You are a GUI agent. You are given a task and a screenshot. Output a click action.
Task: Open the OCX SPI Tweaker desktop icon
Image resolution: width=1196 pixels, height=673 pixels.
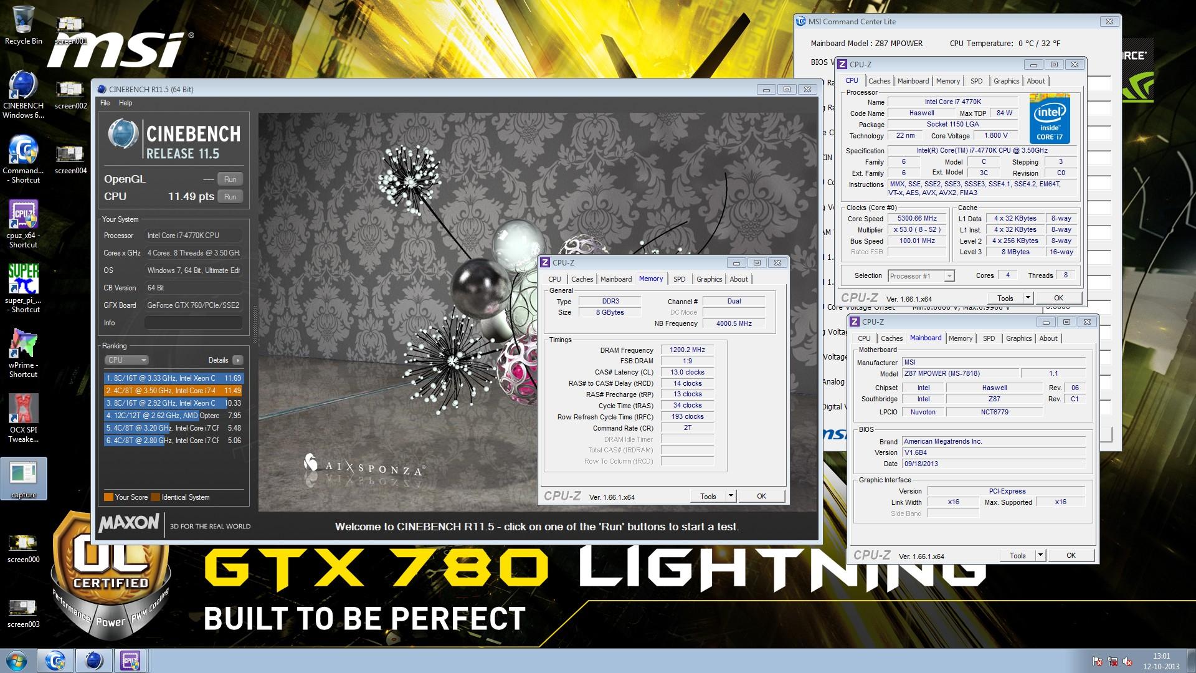(x=23, y=418)
